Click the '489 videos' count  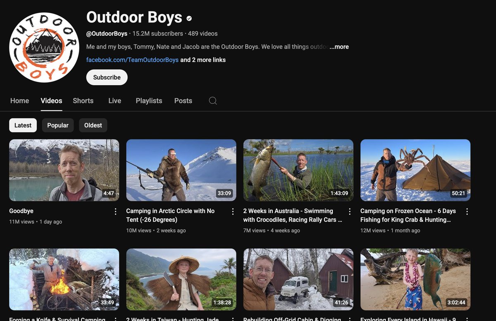pos(203,34)
